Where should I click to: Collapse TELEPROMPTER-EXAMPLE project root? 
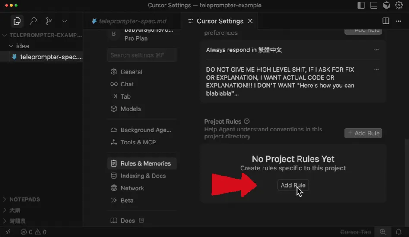click(x=42, y=35)
